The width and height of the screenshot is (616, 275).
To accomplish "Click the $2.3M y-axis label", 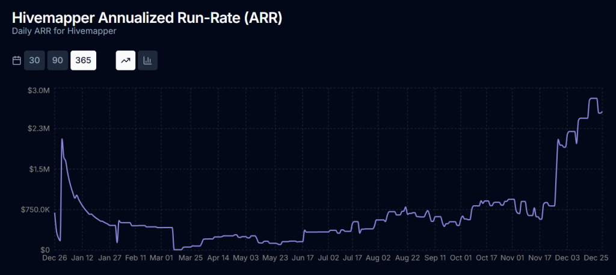I will 38,129.
